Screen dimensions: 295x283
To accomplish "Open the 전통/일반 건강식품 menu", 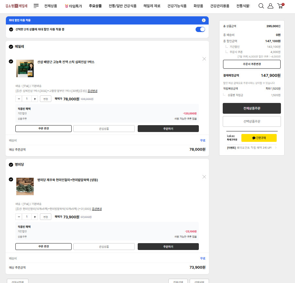I will point(122,6).
